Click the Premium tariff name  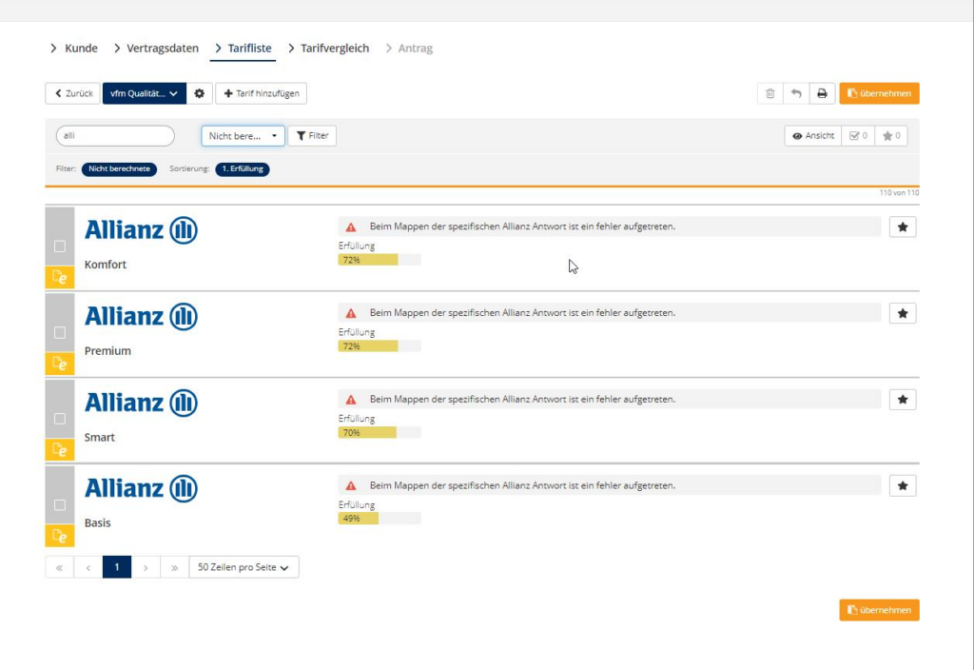[107, 350]
